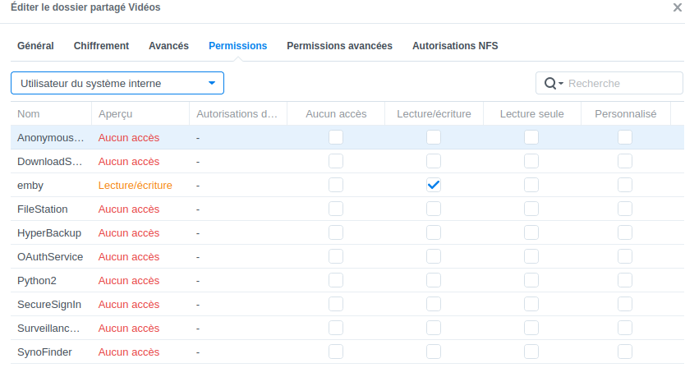Image resolution: width=685 pixels, height=377 pixels.
Task: Select the Permissions avancées tab
Action: (339, 46)
